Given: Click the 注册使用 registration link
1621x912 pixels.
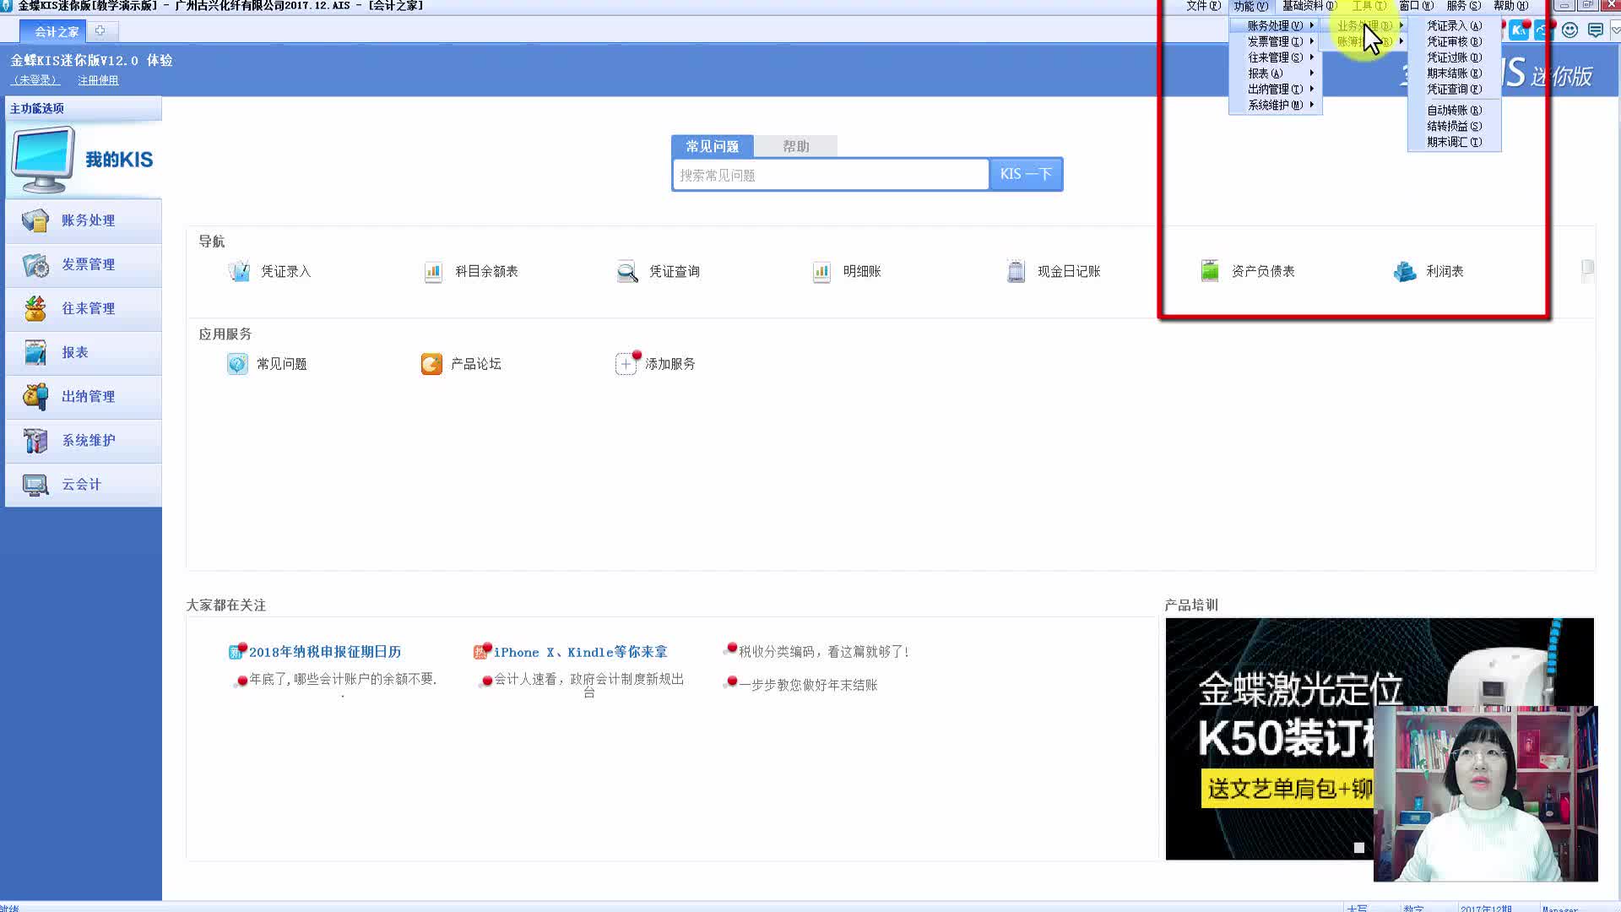Looking at the screenshot, I should pos(98,80).
